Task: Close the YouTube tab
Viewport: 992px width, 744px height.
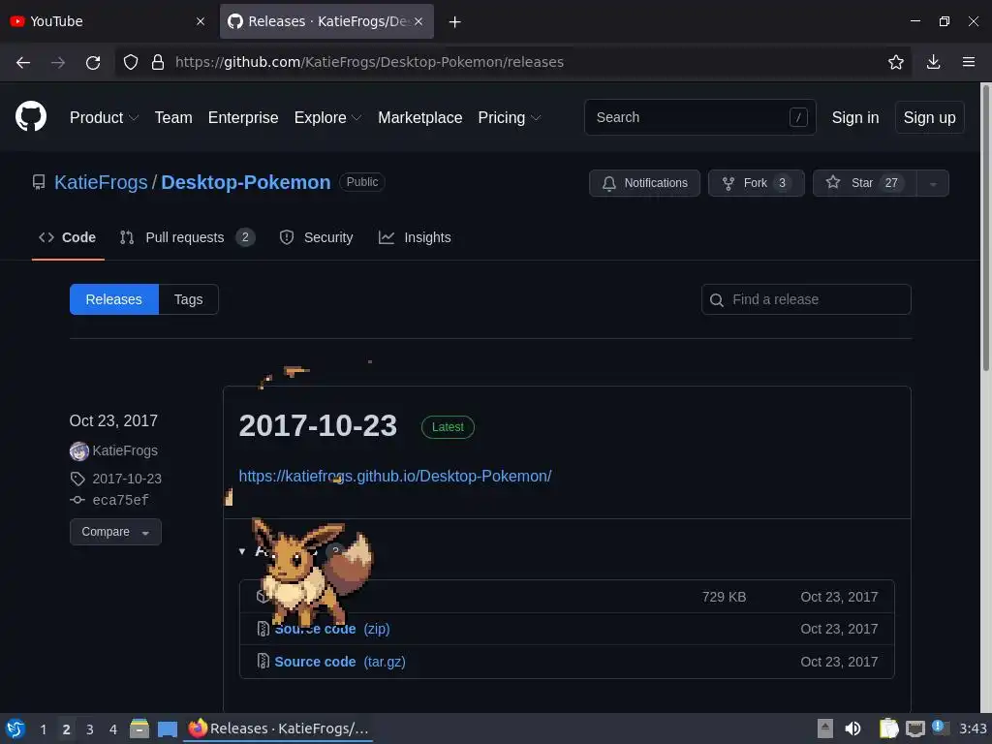Action: tap(201, 21)
